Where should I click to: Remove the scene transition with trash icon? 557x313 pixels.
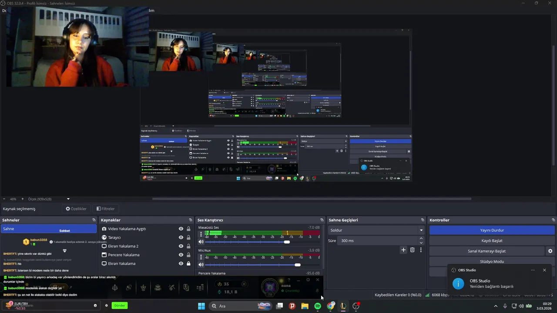[x=413, y=250]
